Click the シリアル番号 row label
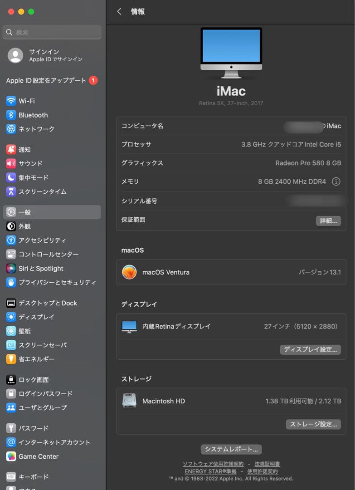 [x=139, y=201]
